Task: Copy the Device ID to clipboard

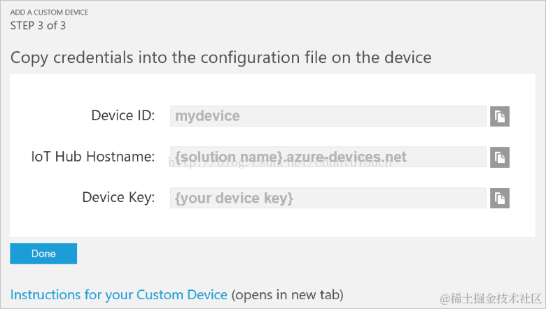Action: (500, 116)
